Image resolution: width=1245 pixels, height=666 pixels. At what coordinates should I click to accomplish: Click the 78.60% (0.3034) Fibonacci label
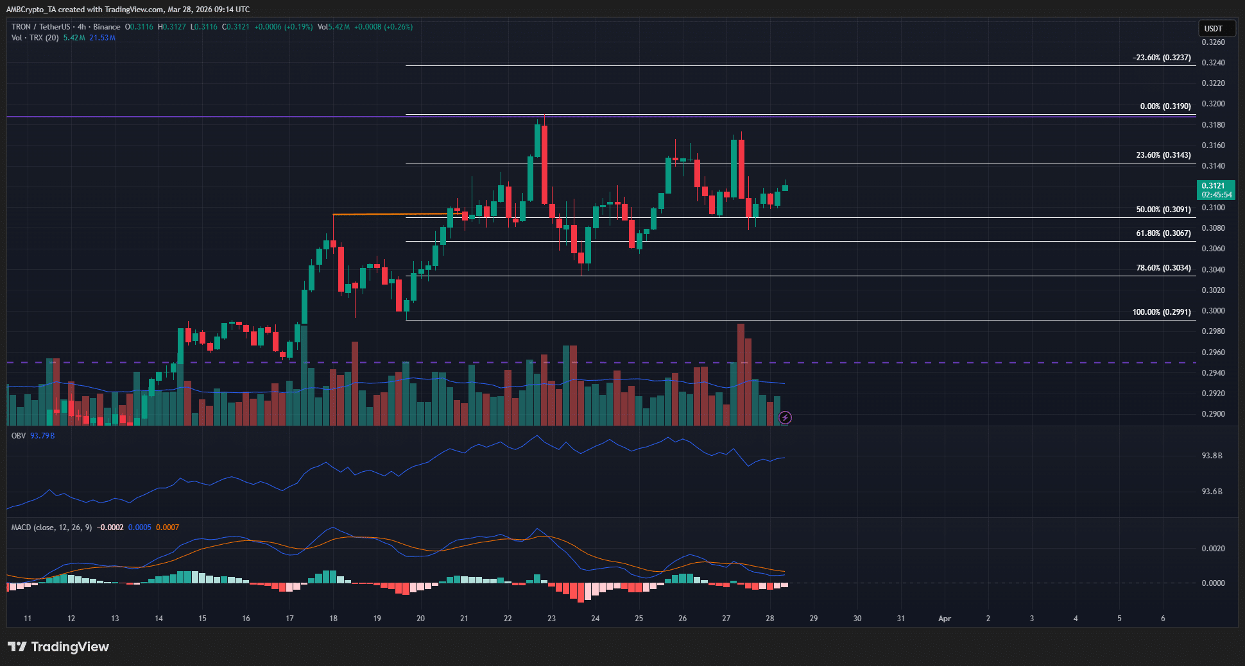coord(1163,268)
